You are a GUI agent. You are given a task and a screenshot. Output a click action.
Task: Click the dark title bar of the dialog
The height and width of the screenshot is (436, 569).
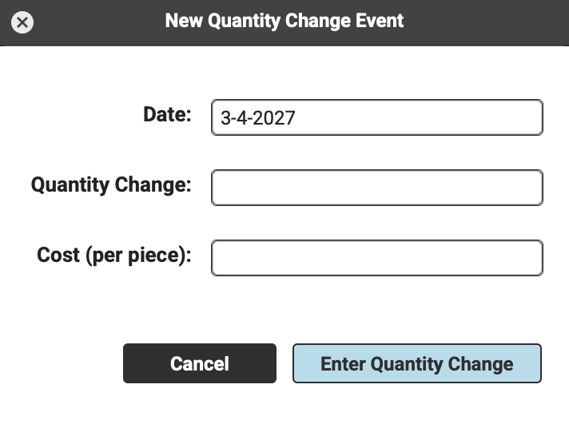click(x=479, y=22)
